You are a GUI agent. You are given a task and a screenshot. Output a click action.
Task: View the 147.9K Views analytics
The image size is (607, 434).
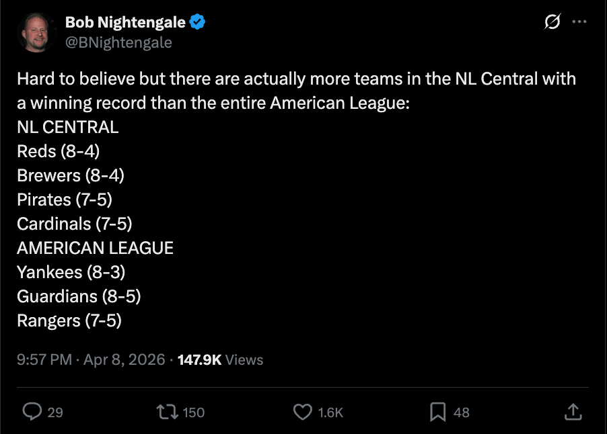pos(220,359)
